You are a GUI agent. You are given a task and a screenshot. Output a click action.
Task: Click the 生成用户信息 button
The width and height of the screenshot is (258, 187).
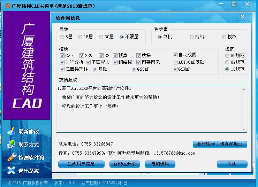[x=81, y=164]
